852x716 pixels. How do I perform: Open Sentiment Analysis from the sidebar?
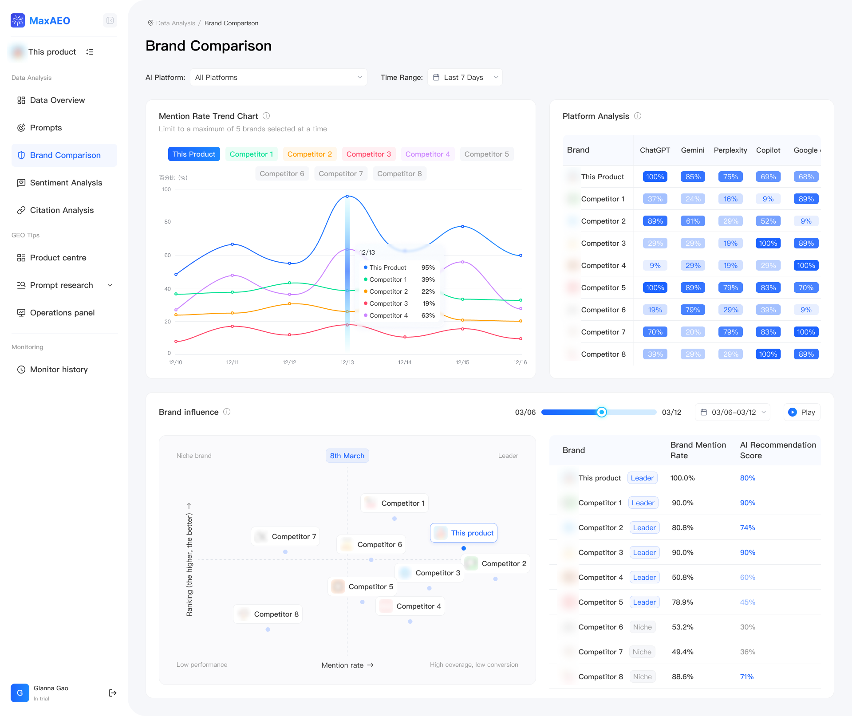point(21,182)
